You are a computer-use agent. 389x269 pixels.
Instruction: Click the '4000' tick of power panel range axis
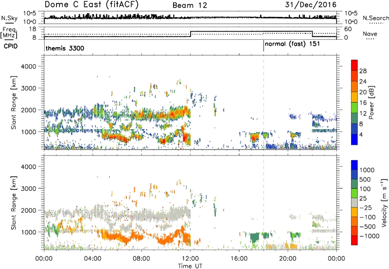[29, 67]
